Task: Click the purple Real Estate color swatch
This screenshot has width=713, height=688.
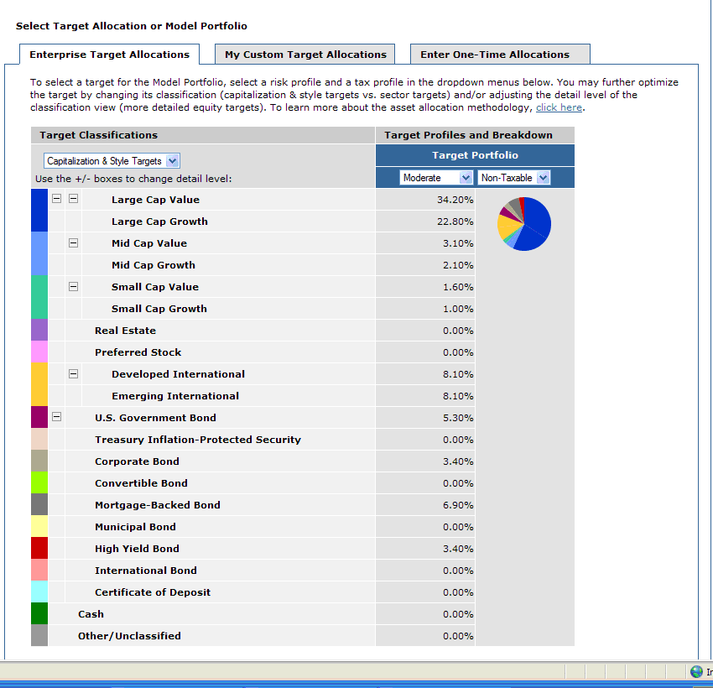Action: tap(39, 330)
